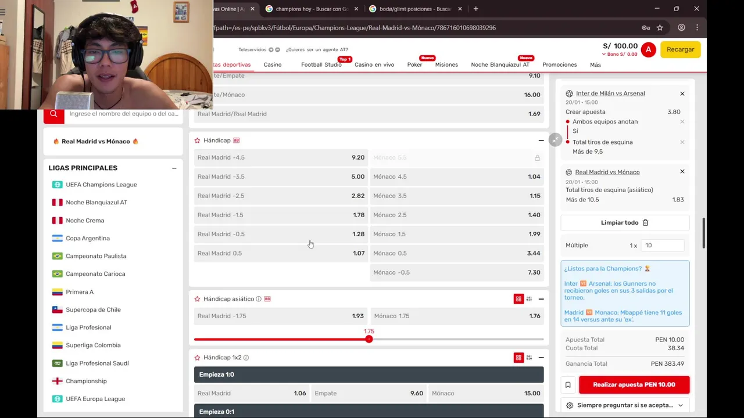
Task: Click the Hándicap asiático slider handle at 1.75
Action: tap(369, 339)
